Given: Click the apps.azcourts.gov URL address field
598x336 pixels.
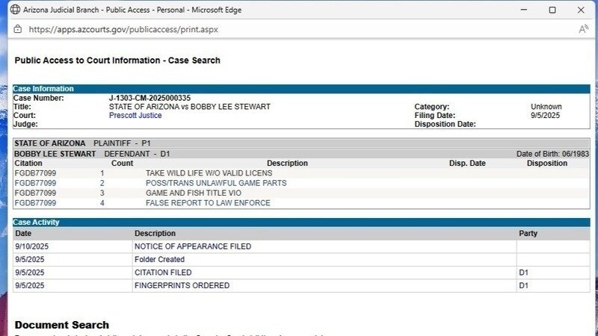Looking at the screenshot, I should tap(123, 30).
